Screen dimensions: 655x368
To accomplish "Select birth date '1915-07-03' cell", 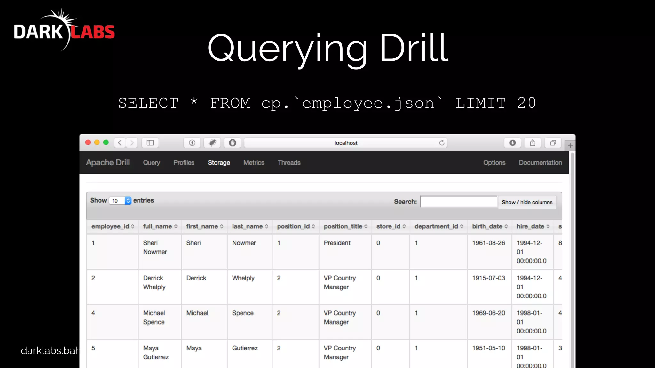I will click(490, 287).
